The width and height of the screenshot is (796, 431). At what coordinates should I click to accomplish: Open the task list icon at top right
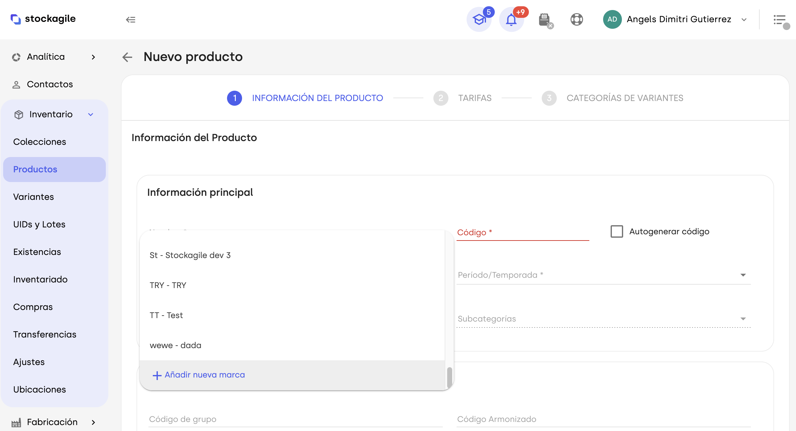click(x=780, y=20)
